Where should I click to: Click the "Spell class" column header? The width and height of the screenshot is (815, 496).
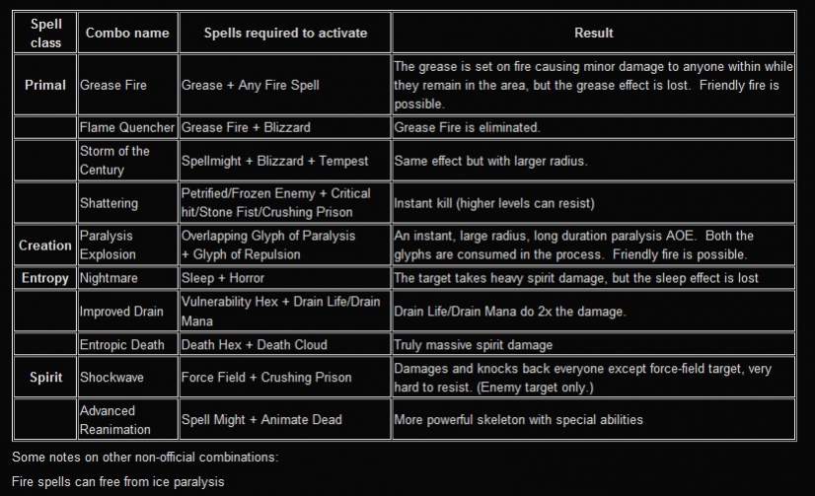point(44,33)
